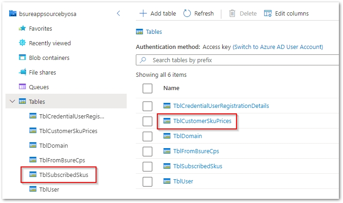The image size is (343, 203).
Task: Collapse the sidebar with chevron arrow
Action: tap(118, 13)
